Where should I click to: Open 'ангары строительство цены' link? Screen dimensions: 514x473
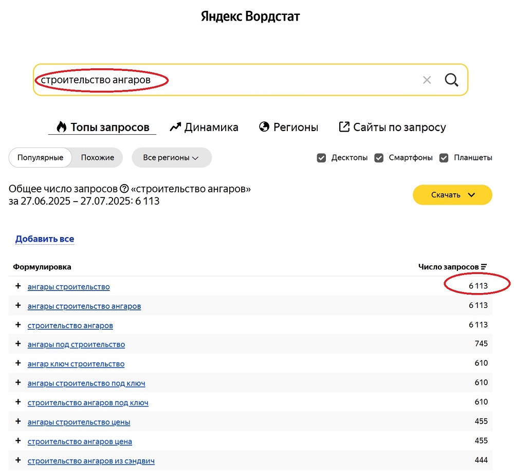point(79,422)
